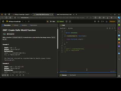121x91 pixels.
Task: Click the share icon below description
Action: (x=20, y=75)
